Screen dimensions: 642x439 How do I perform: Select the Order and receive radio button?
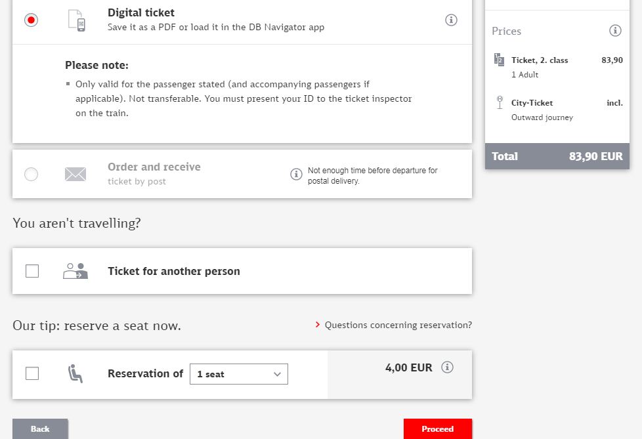pyautogui.click(x=31, y=174)
